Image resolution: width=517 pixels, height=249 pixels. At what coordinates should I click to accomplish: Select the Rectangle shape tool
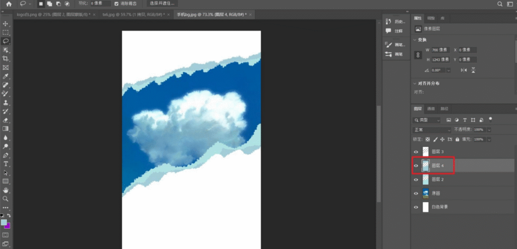coord(6,181)
